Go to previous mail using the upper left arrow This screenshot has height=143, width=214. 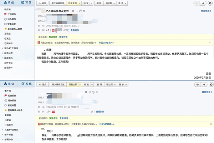[197, 3]
